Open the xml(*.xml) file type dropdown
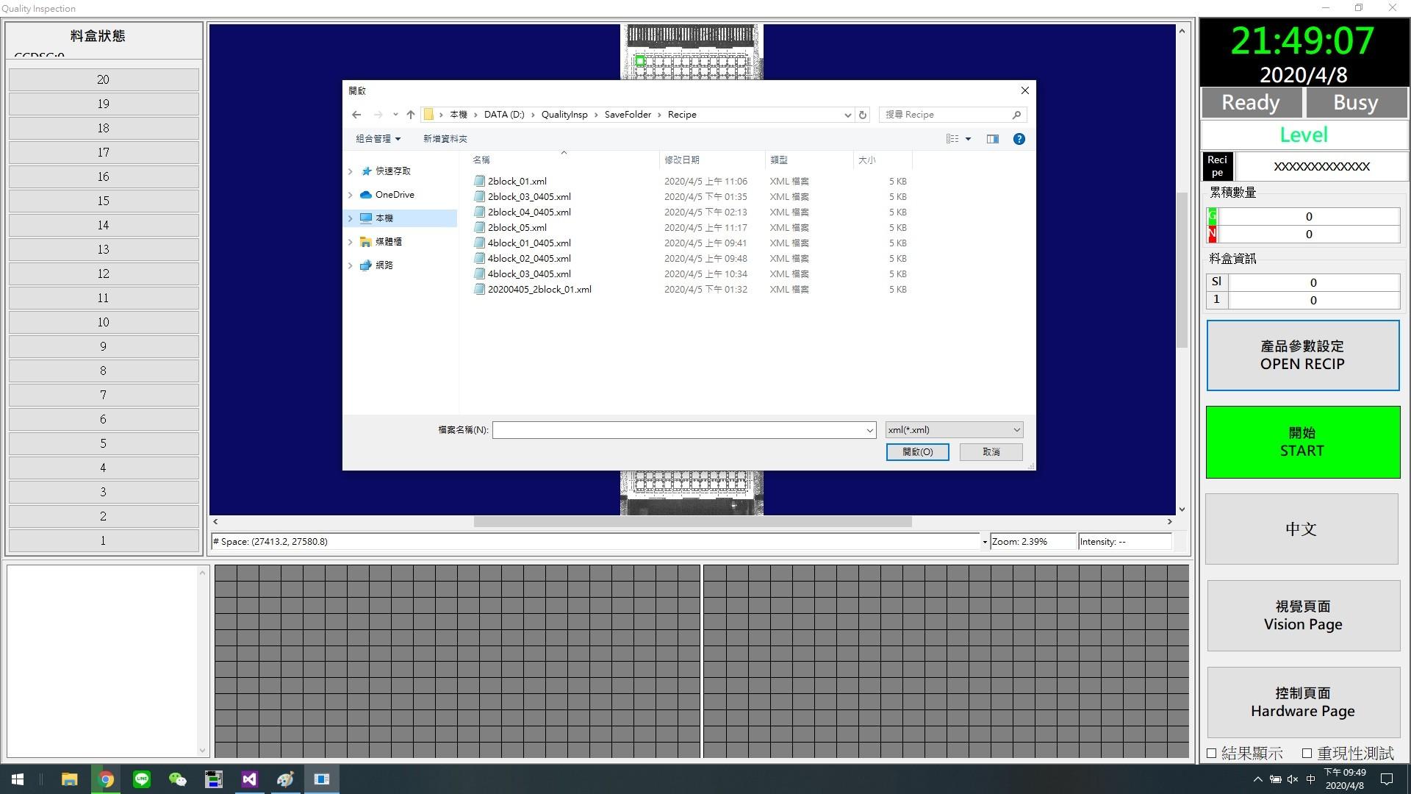The image size is (1411, 794). pos(953,430)
